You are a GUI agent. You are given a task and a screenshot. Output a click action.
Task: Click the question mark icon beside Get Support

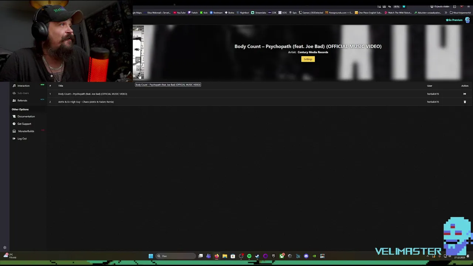(x=14, y=124)
